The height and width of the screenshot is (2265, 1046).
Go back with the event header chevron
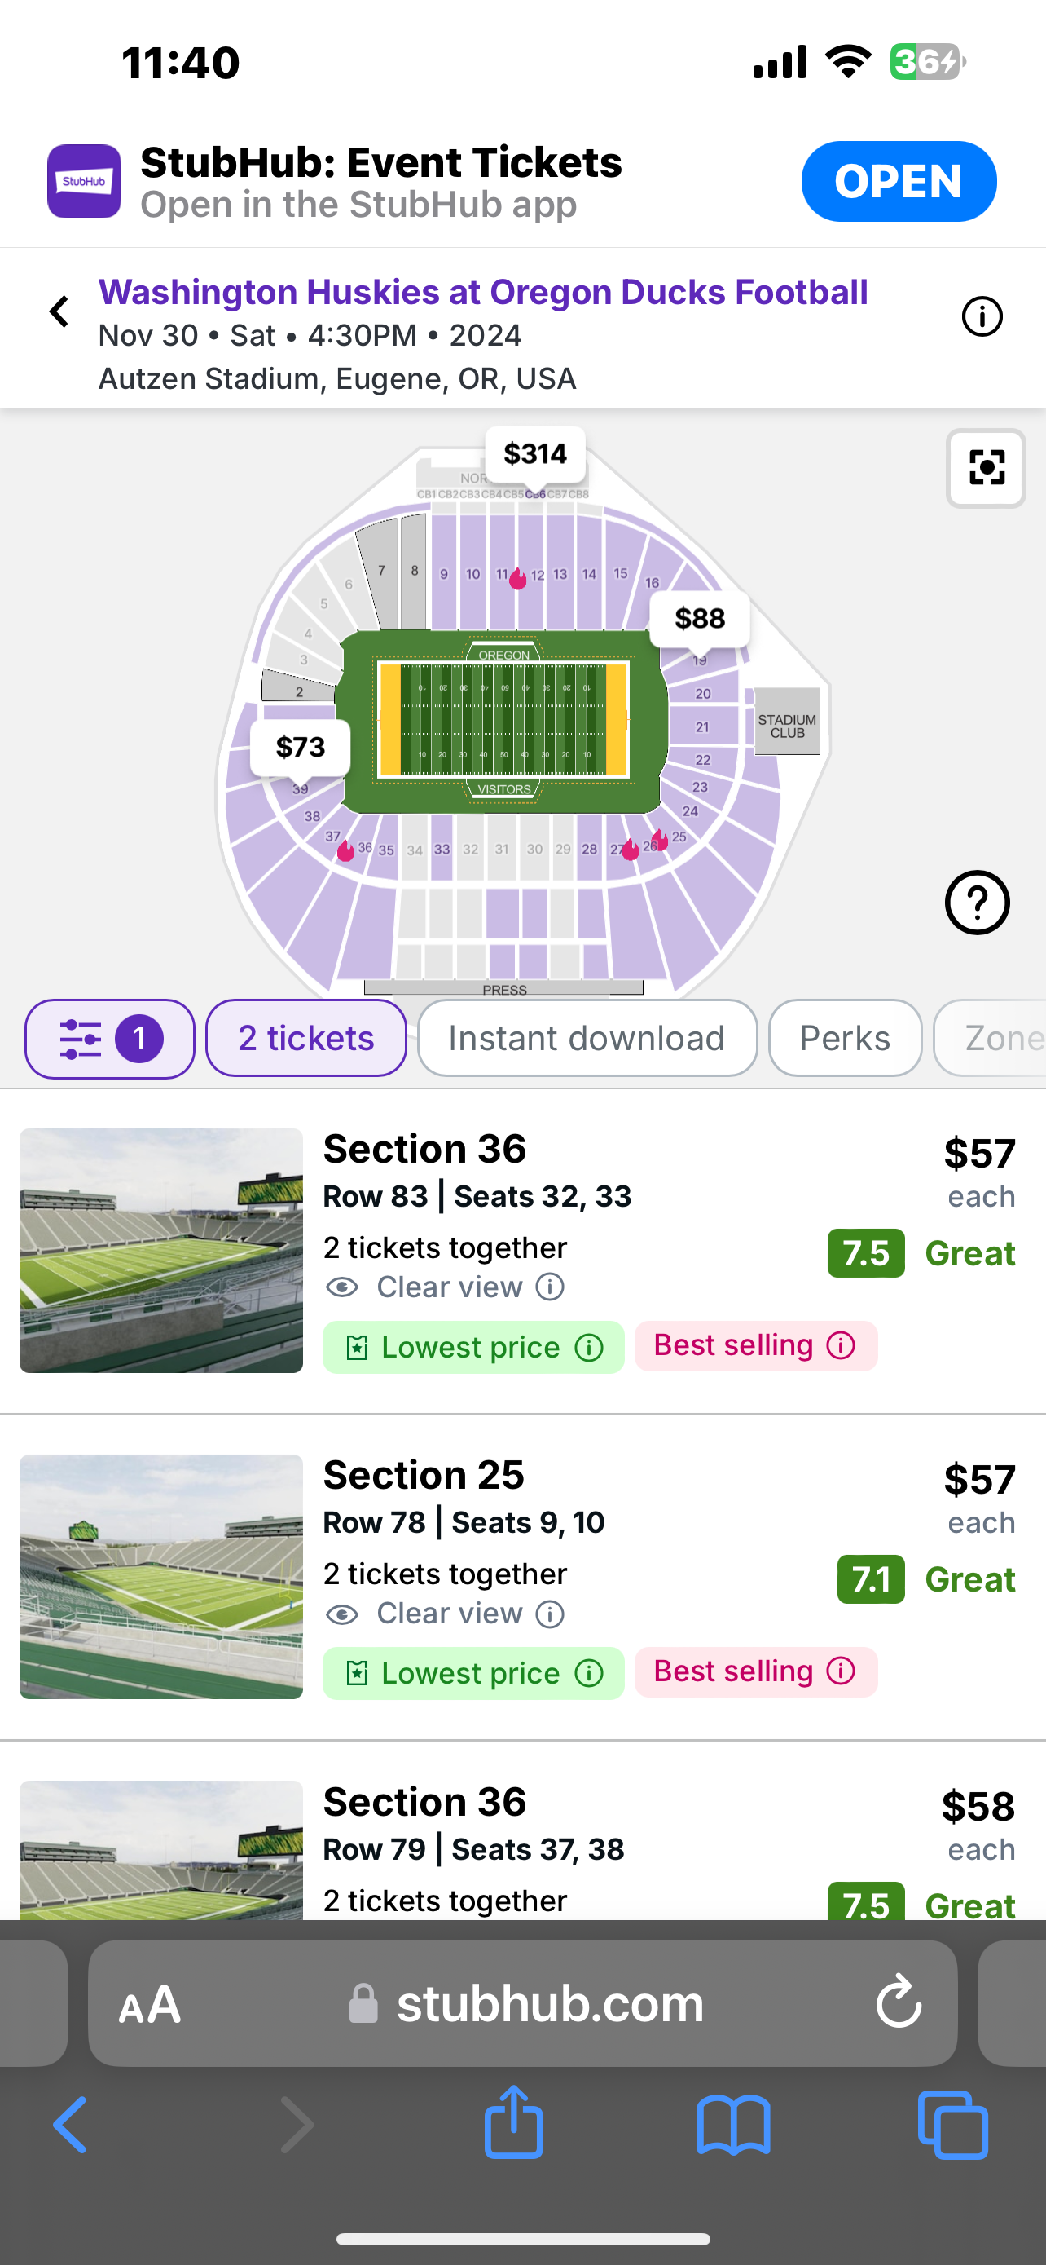tap(59, 311)
